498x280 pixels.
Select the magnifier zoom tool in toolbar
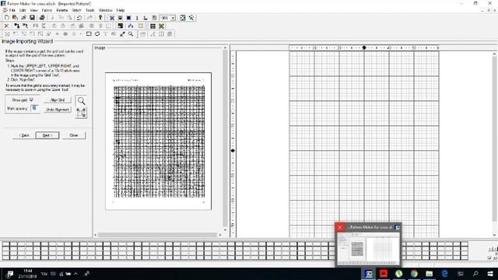tap(131, 34)
